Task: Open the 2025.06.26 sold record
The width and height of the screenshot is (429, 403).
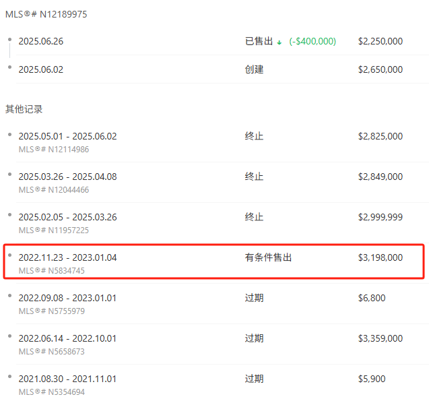Action: (x=41, y=42)
